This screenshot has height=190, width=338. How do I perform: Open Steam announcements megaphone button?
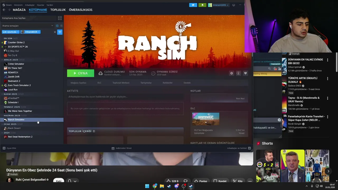(x=193, y=5)
